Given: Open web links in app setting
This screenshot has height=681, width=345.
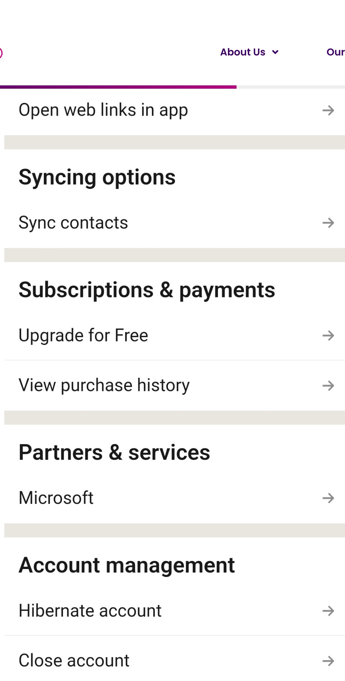Looking at the screenshot, I should point(103,110).
